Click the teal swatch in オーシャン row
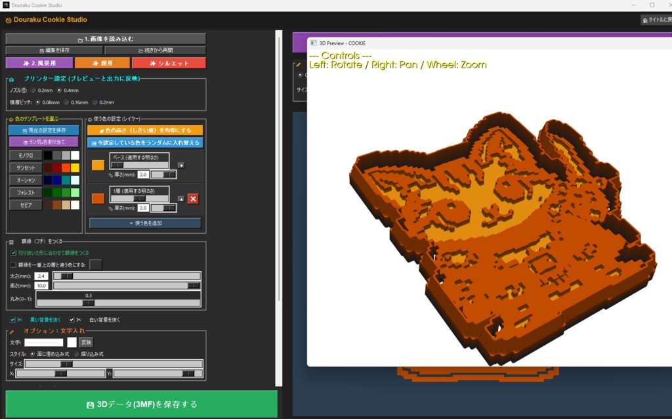The width and height of the screenshot is (672, 419). click(x=66, y=180)
